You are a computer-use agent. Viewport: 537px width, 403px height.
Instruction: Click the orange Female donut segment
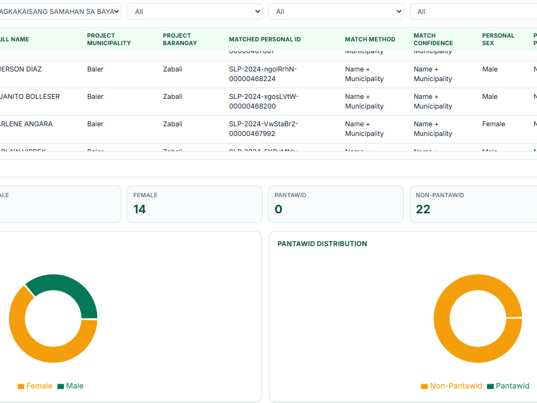pos(34,350)
